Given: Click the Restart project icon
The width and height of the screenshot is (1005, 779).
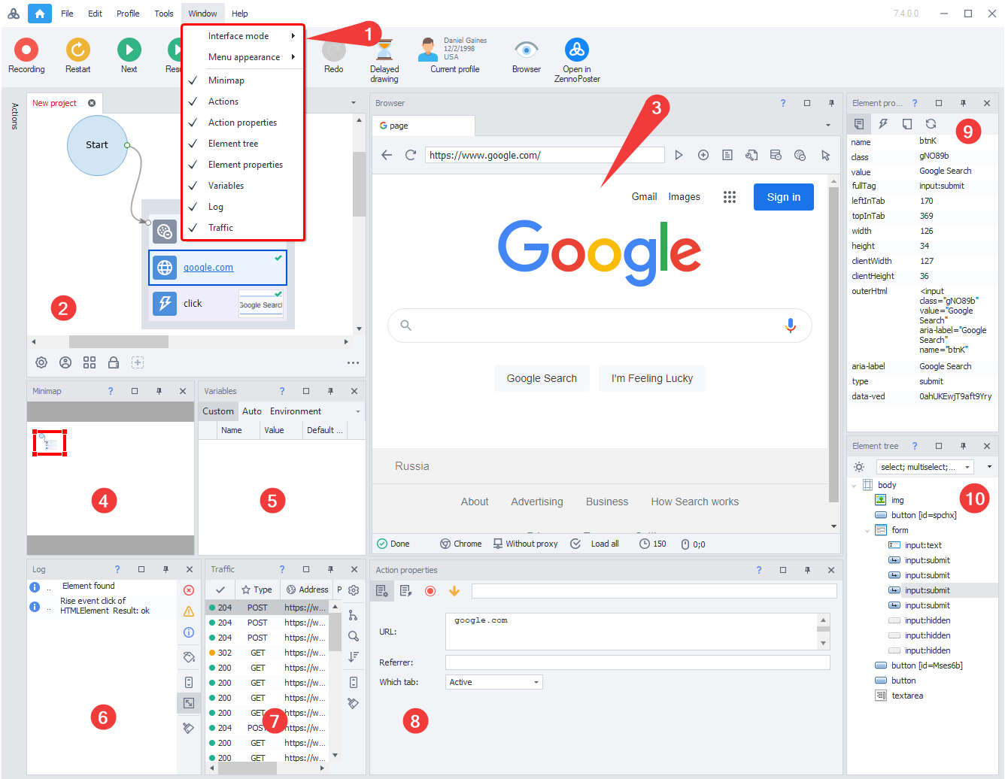Looking at the screenshot, I should tap(77, 50).
